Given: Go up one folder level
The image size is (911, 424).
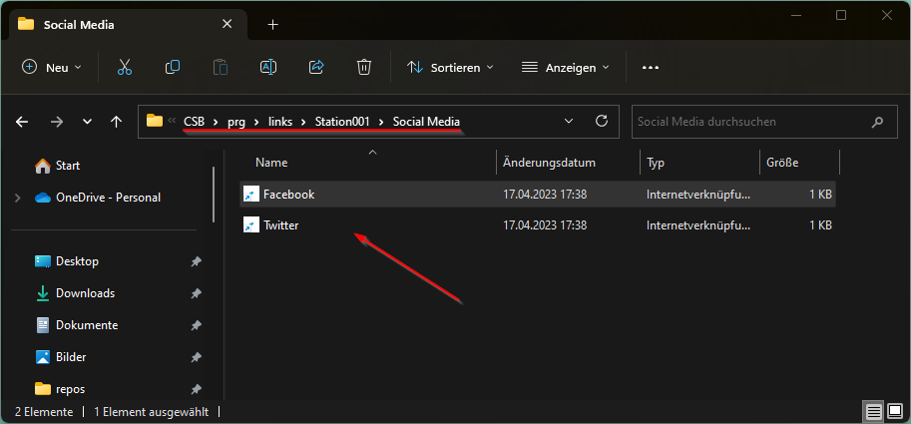Looking at the screenshot, I should coord(116,122).
